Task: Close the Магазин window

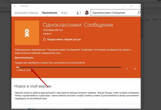Action: [139, 6]
